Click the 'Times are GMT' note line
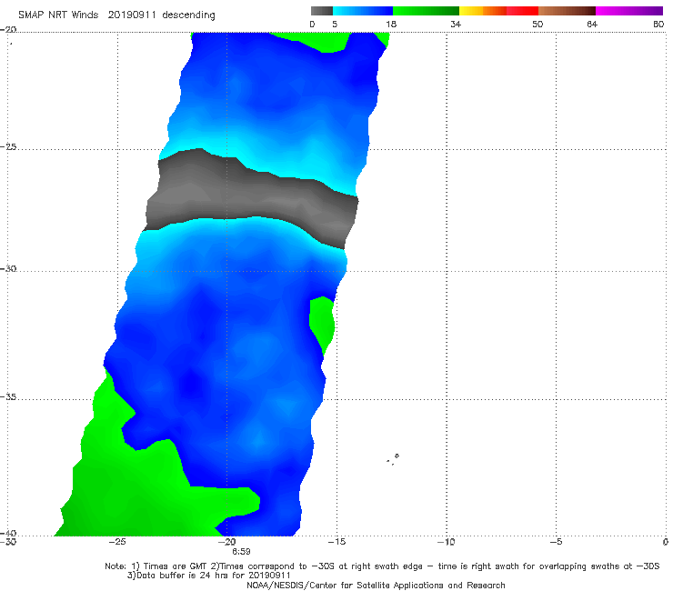The image size is (673, 591). click(x=382, y=566)
